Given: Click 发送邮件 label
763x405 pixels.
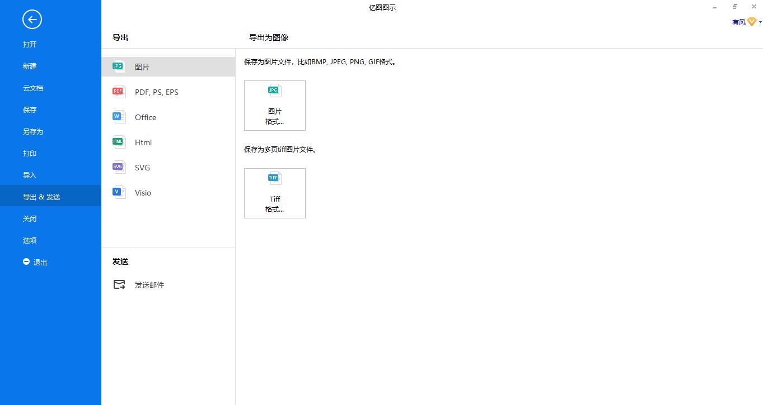Looking at the screenshot, I should coord(149,285).
